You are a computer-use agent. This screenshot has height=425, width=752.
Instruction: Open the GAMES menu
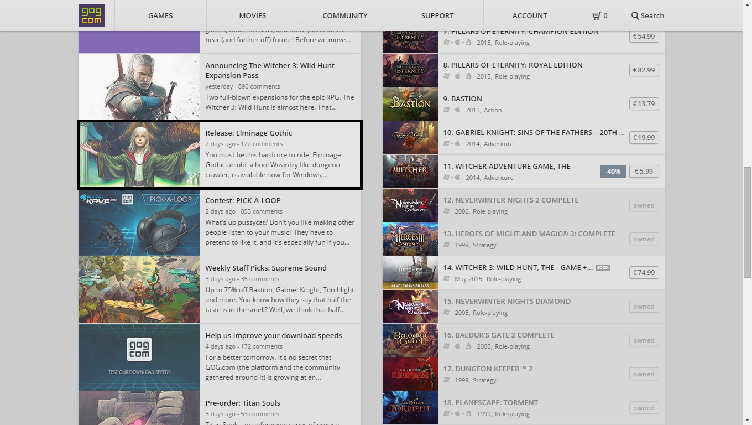[160, 15]
